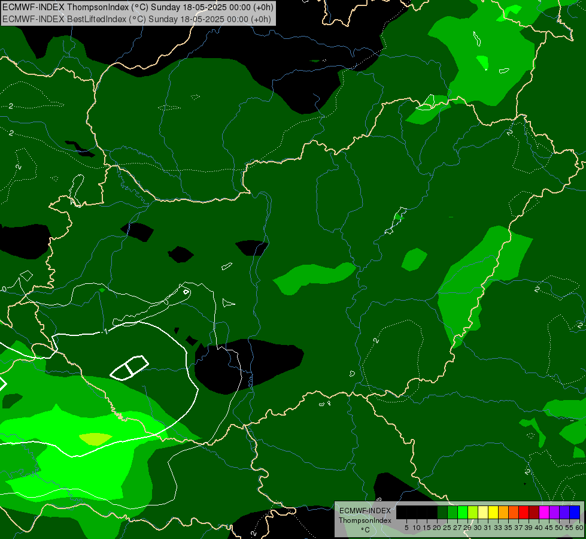Image resolution: width=586 pixels, height=539 pixels.
Task: Click the legend scale value '39'
Action: point(529,528)
